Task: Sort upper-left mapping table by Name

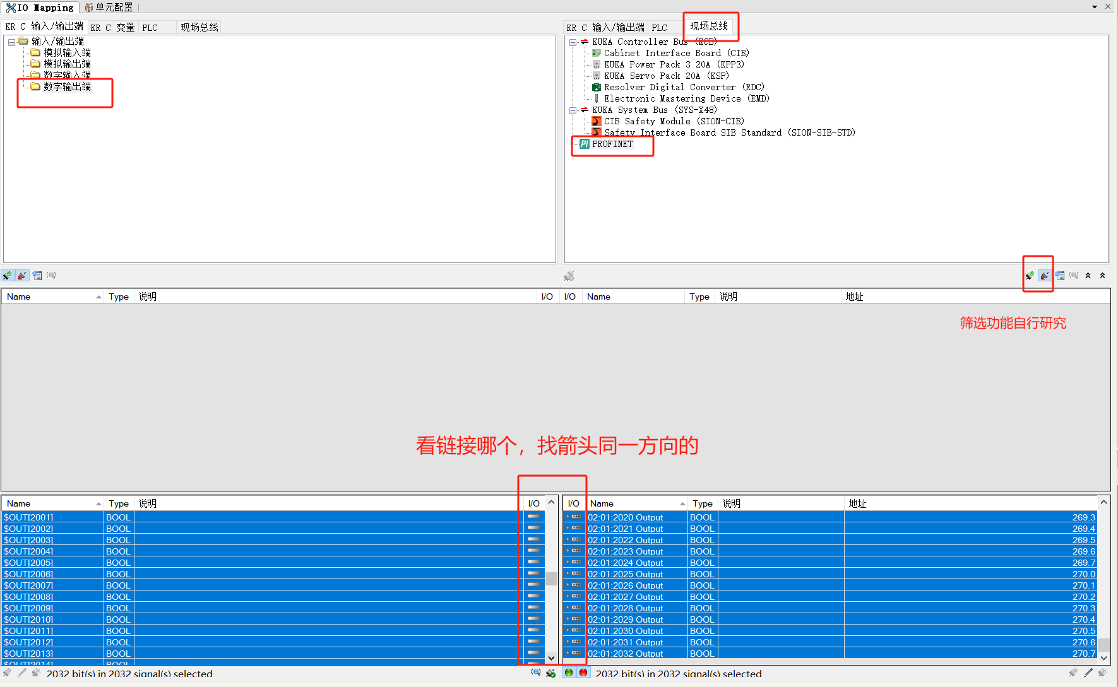Action: click(x=53, y=297)
